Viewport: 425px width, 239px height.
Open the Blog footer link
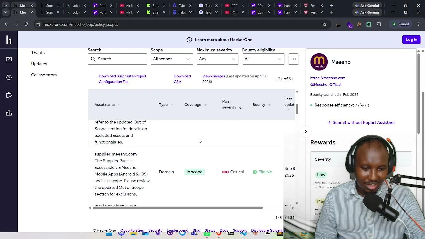click(196, 230)
